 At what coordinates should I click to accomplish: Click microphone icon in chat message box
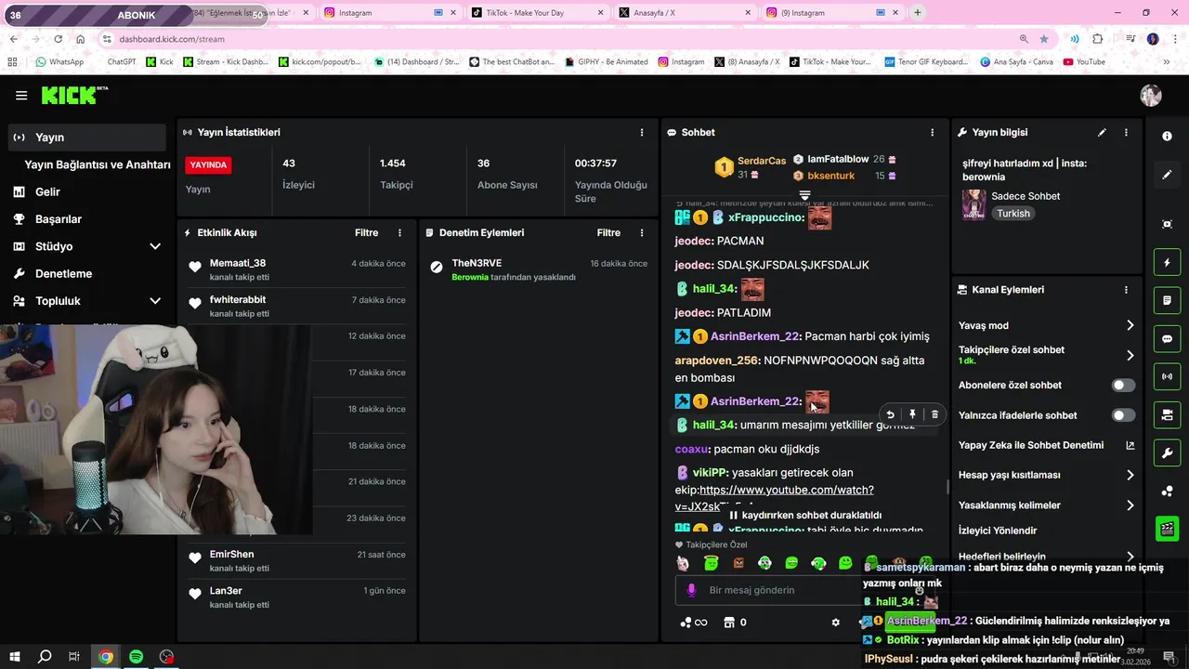(x=691, y=590)
